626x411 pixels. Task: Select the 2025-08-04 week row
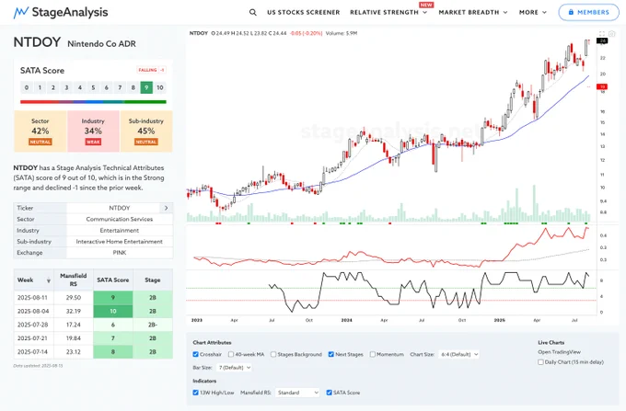(93, 311)
